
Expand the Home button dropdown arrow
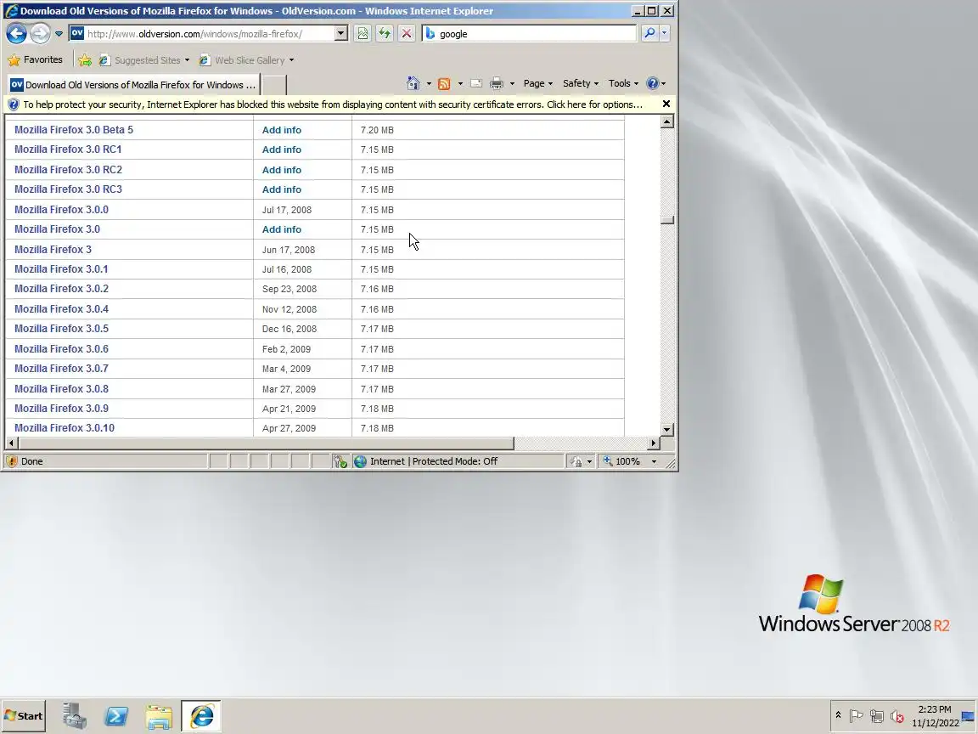[x=429, y=83]
